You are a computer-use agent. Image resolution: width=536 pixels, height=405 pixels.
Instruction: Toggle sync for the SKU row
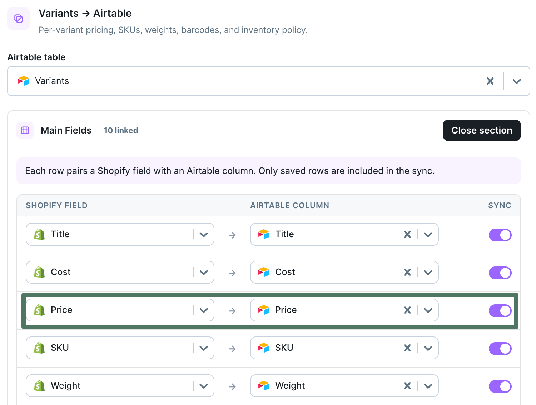(x=500, y=349)
